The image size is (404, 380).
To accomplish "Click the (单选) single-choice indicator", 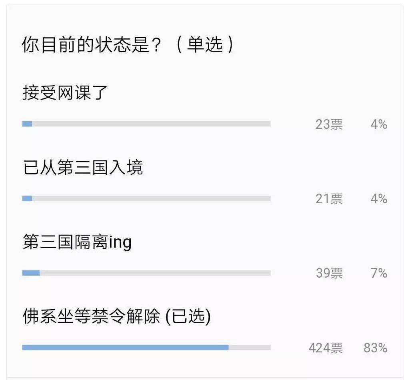I will 205,44.
